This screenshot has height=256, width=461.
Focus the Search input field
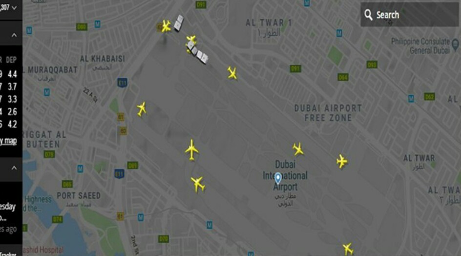(x=410, y=15)
